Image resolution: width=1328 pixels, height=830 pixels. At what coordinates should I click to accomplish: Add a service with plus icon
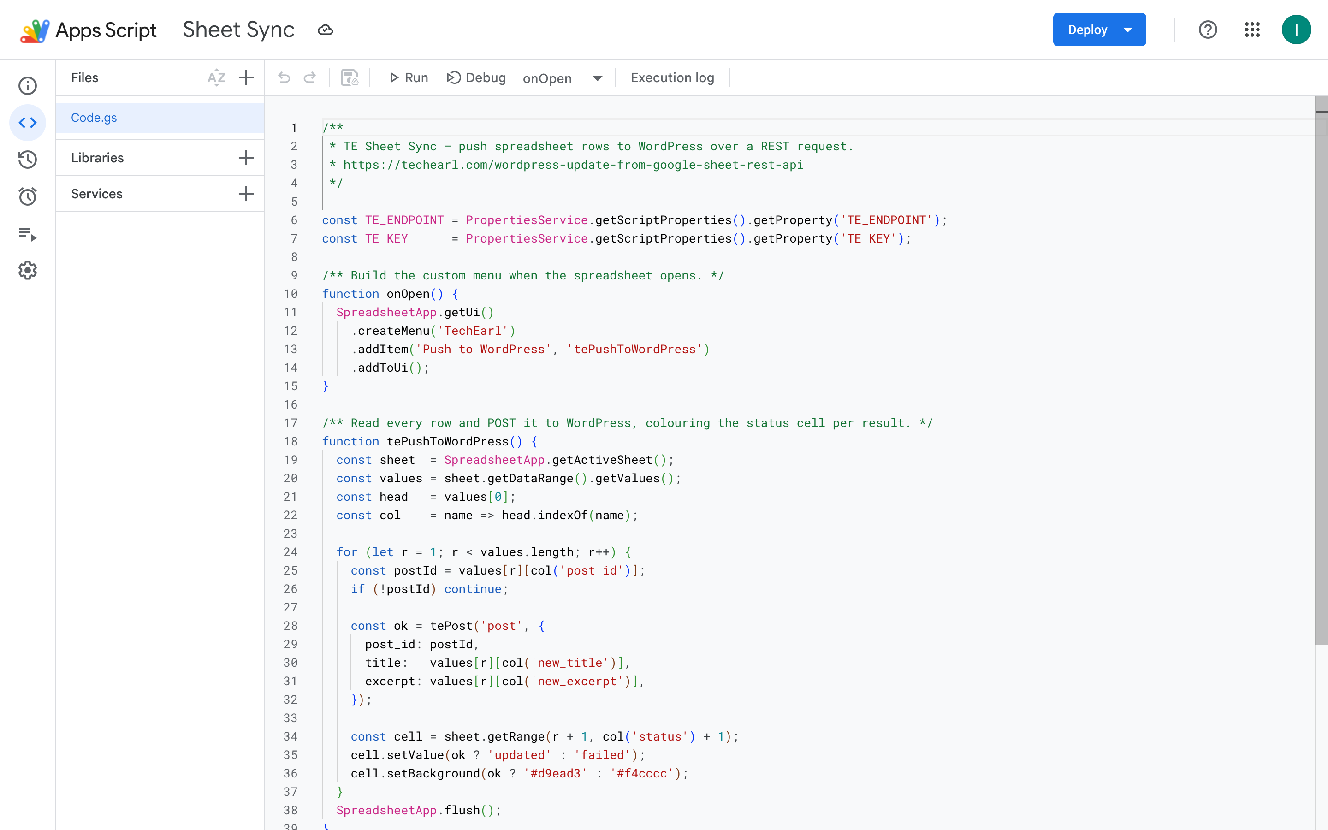pyautogui.click(x=246, y=194)
